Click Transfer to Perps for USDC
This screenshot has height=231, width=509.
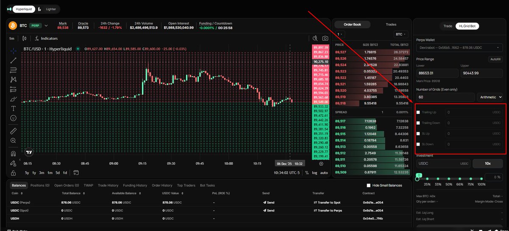click(x=327, y=210)
